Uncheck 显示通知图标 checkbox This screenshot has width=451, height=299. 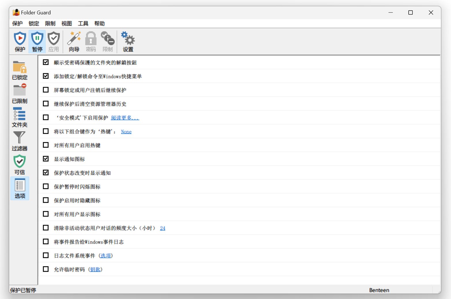pos(46,159)
